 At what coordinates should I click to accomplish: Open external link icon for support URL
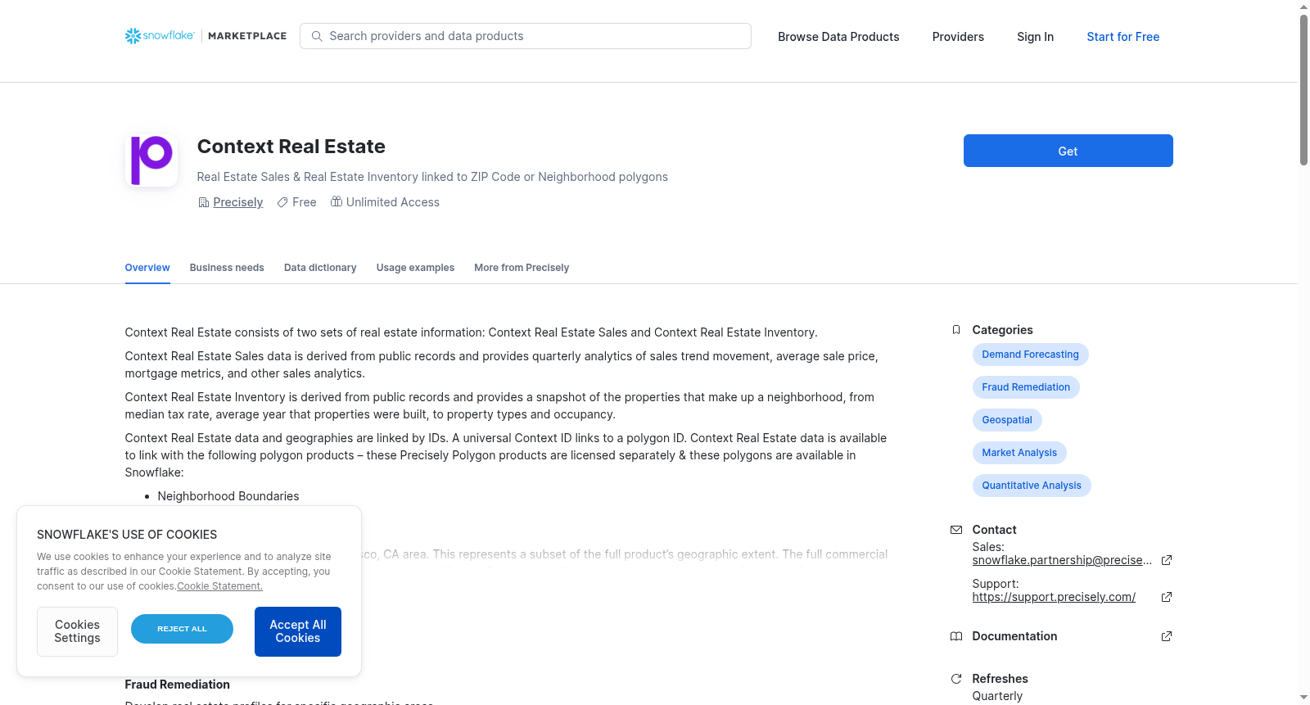coord(1167,597)
